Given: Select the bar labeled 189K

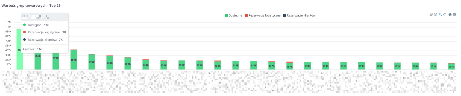Looking at the screenshot, I should click(x=361, y=66).
